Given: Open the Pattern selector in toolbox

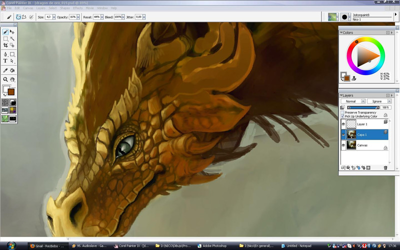Looking at the screenshot, I should [5, 110].
